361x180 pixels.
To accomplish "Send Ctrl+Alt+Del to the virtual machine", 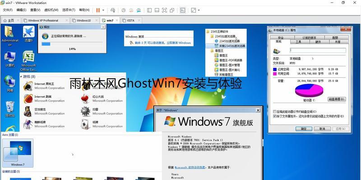I will 112,10.
